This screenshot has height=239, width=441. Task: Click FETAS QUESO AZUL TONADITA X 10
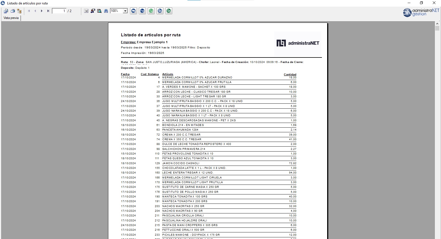click(188, 158)
